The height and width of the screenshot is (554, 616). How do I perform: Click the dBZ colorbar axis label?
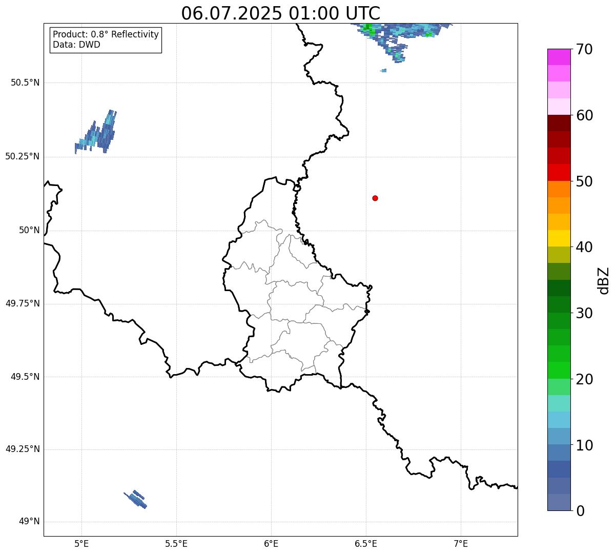[603, 280]
